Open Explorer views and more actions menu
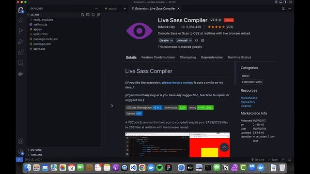Viewport: 310px width, 174px height. point(96,9)
